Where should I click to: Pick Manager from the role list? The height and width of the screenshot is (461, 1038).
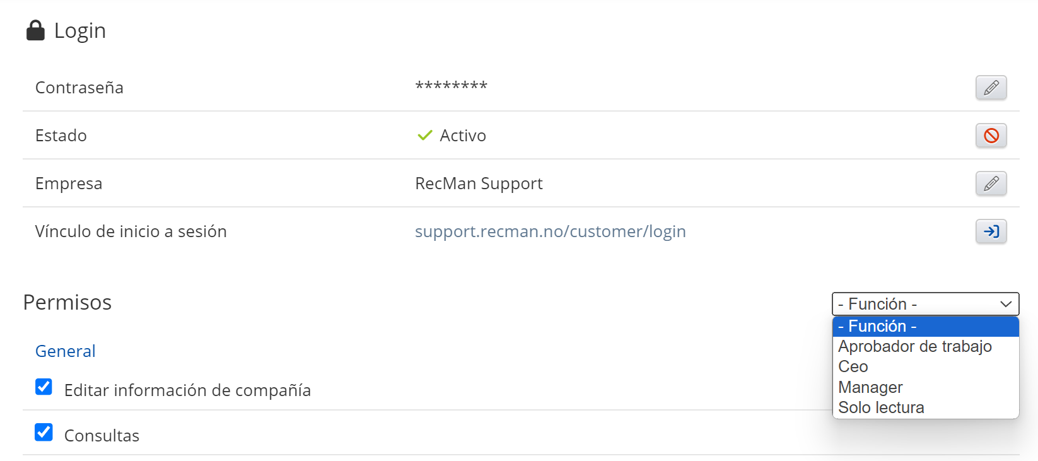(x=870, y=387)
